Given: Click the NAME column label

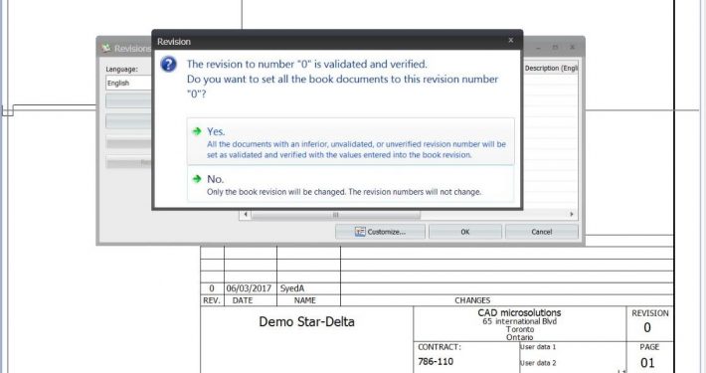Looking at the screenshot, I should (x=305, y=300).
